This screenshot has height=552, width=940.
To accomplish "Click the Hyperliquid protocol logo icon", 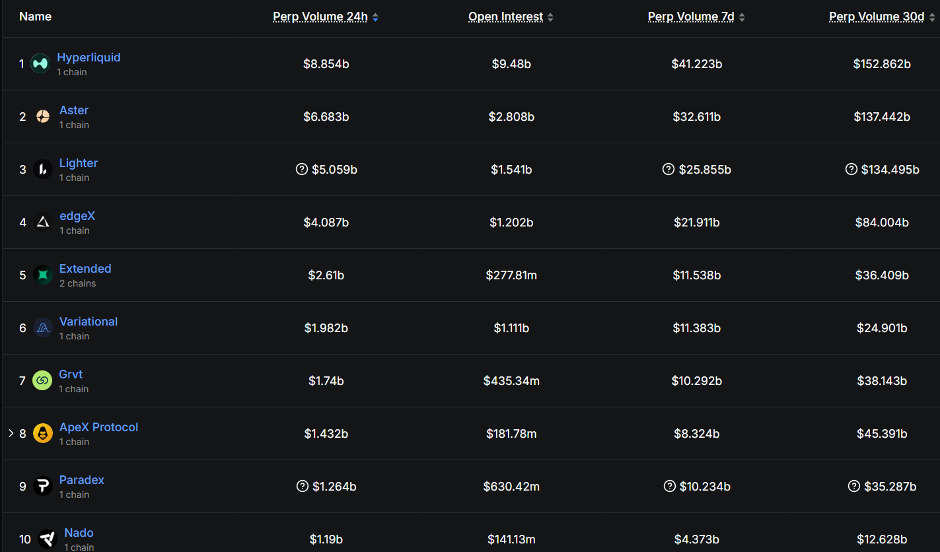I will [40, 64].
